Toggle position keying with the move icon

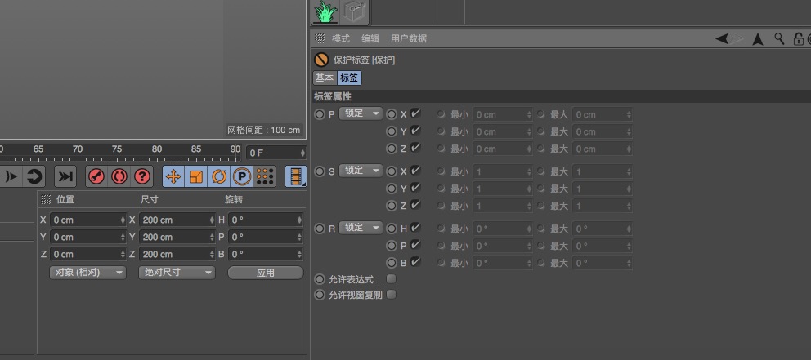click(173, 176)
